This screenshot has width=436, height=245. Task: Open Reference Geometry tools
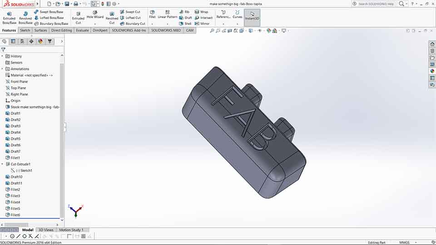[x=223, y=15]
